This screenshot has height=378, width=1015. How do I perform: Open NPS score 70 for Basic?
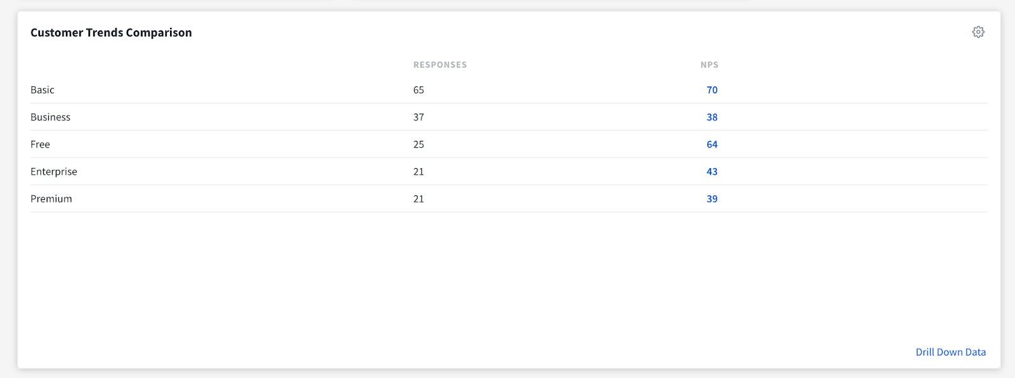712,90
